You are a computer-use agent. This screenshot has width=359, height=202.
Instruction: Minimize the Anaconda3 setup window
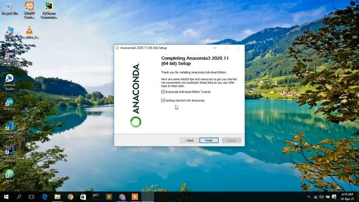214,48
